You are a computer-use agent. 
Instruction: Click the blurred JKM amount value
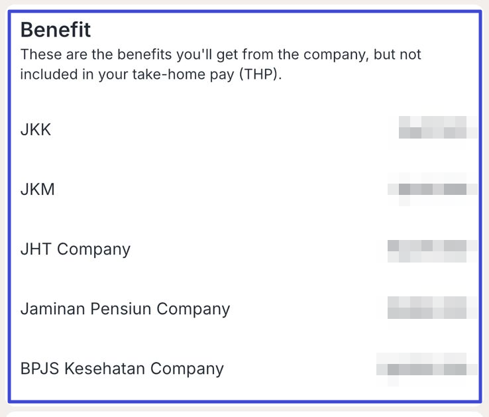tap(433, 189)
